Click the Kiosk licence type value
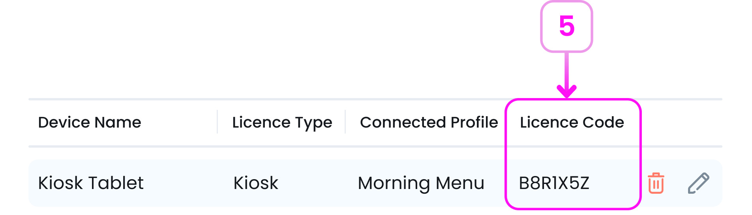This screenshot has height=215, width=752. point(256,183)
